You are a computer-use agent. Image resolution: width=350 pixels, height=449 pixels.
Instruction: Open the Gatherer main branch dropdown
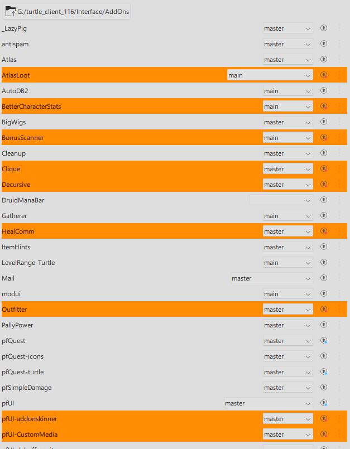click(x=288, y=216)
